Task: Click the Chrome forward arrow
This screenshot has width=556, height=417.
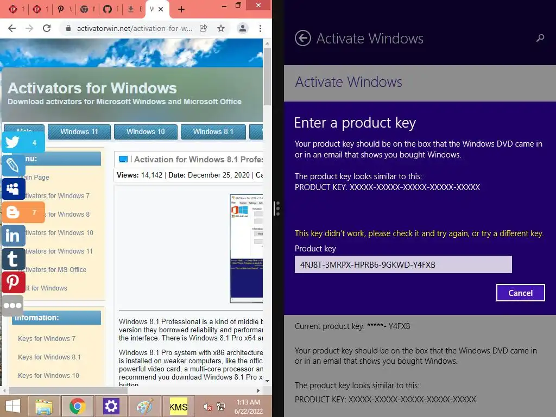Action: (29, 28)
